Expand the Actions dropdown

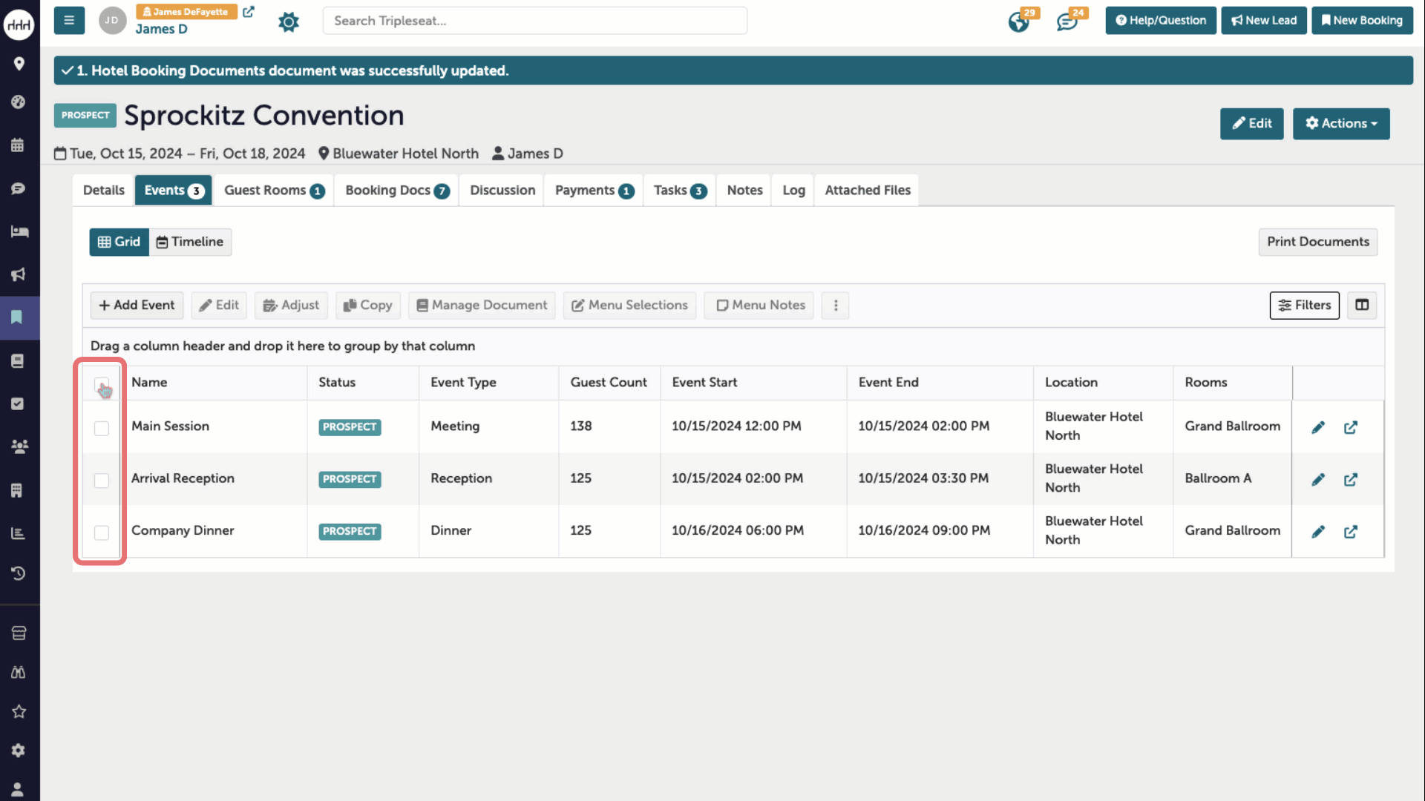pos(1341,123)
